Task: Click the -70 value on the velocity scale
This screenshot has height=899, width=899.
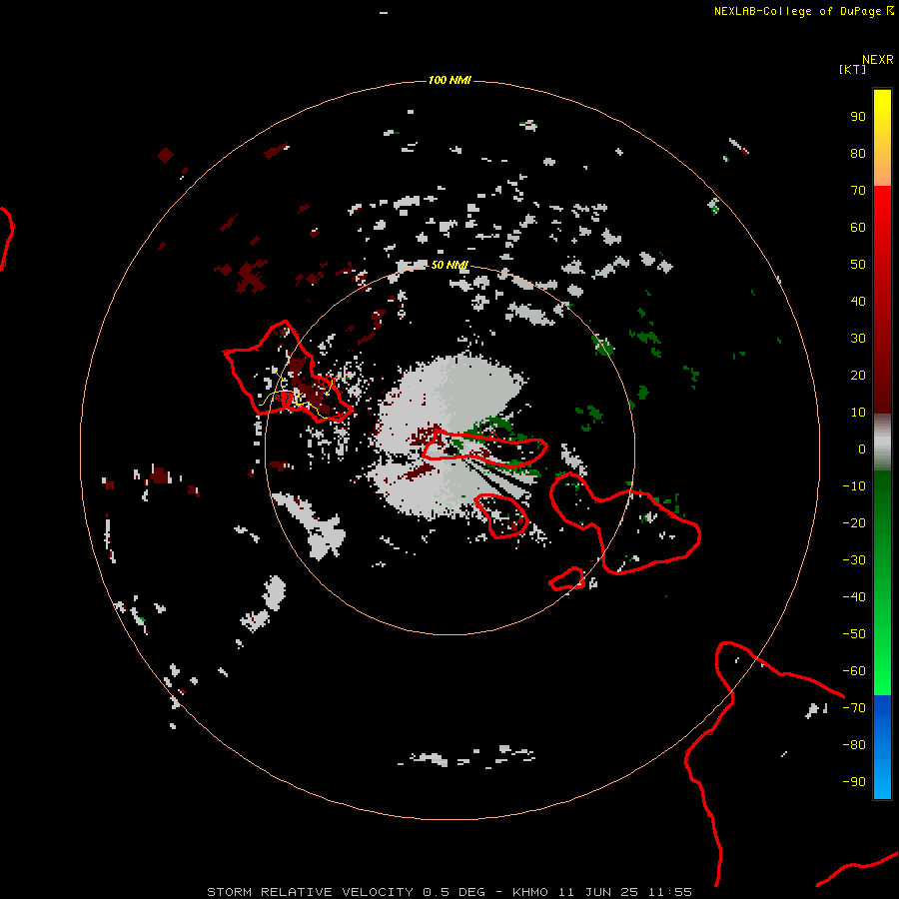Action: point(854,707)
